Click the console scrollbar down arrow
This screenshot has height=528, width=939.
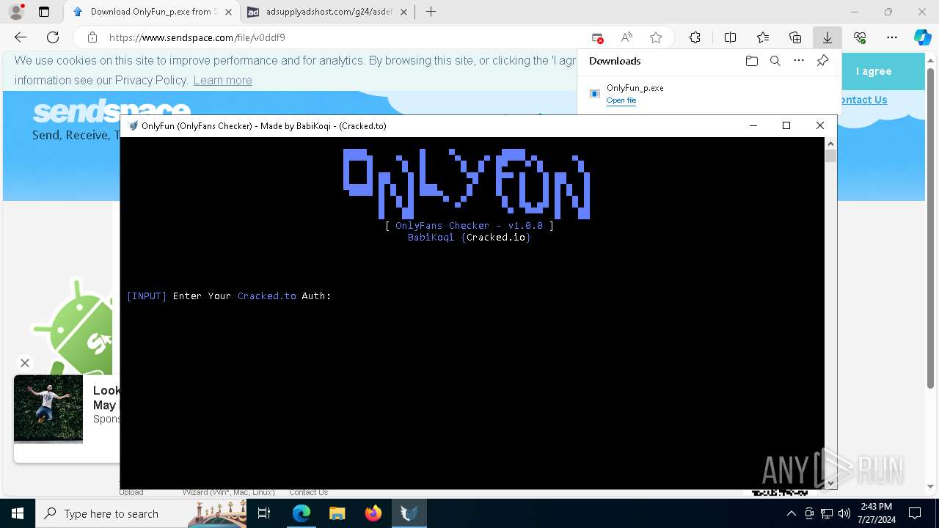[x=830, y=483]
